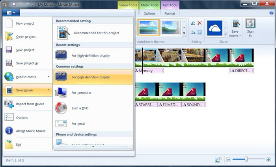Screen dimensions: 276x167
Task: Apply the page-curl landscape AutoMovie theme
Action: 171,28
